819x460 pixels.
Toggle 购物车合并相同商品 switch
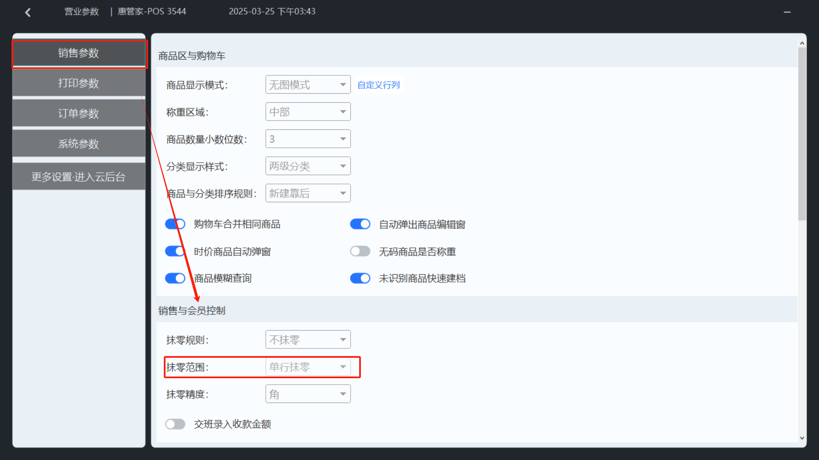175,224
